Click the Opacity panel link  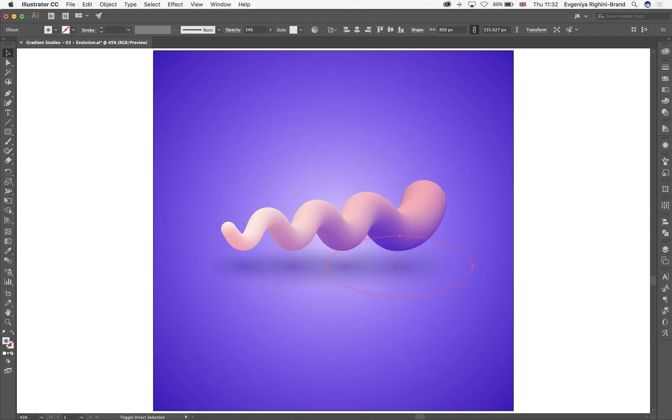(x=233, y=30)
